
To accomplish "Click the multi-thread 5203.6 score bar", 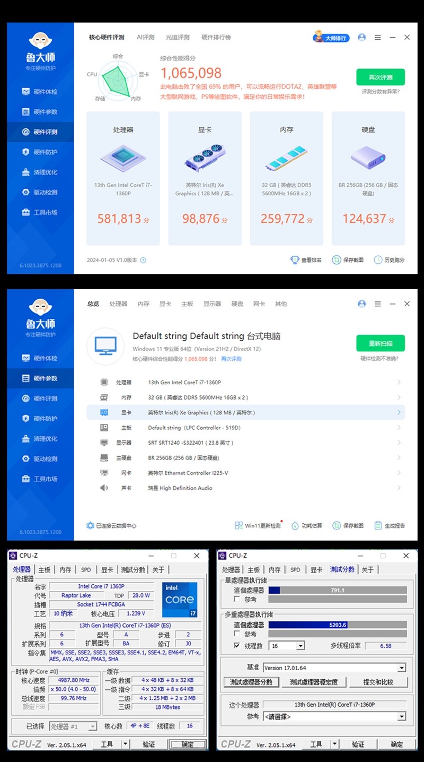I will [x=338, y=625].
